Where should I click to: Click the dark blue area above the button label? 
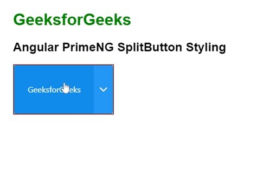click(54, 75)
